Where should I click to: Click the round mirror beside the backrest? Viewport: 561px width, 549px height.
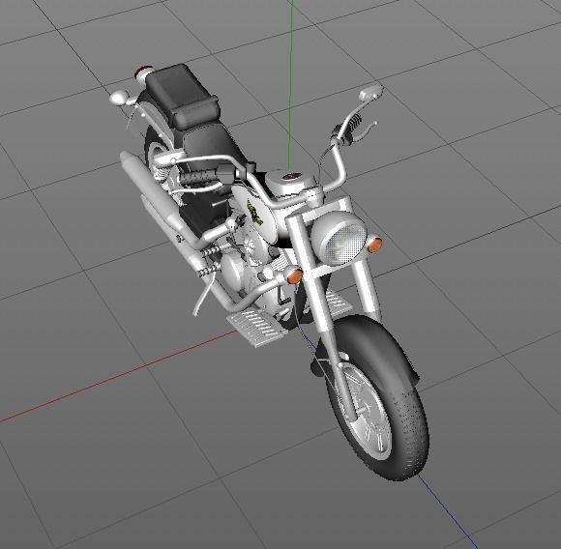click(x=119, y=98)
